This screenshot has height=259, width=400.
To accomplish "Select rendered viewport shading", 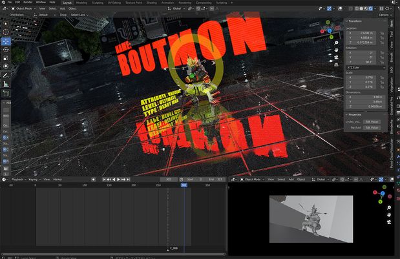I will (x=370, y=8).
